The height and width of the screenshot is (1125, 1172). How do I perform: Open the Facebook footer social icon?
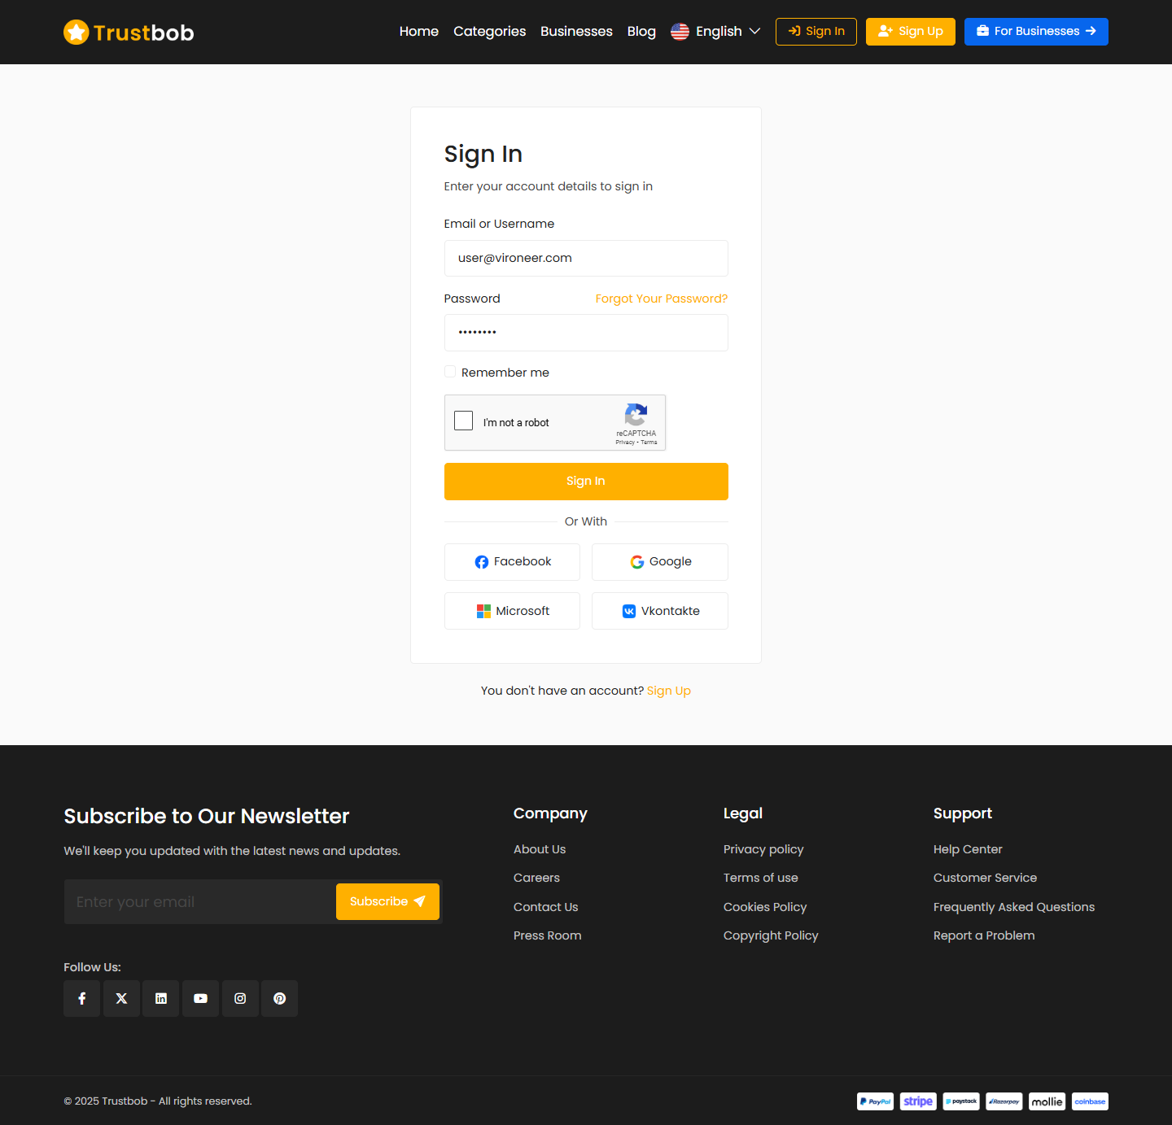(82, 998)
